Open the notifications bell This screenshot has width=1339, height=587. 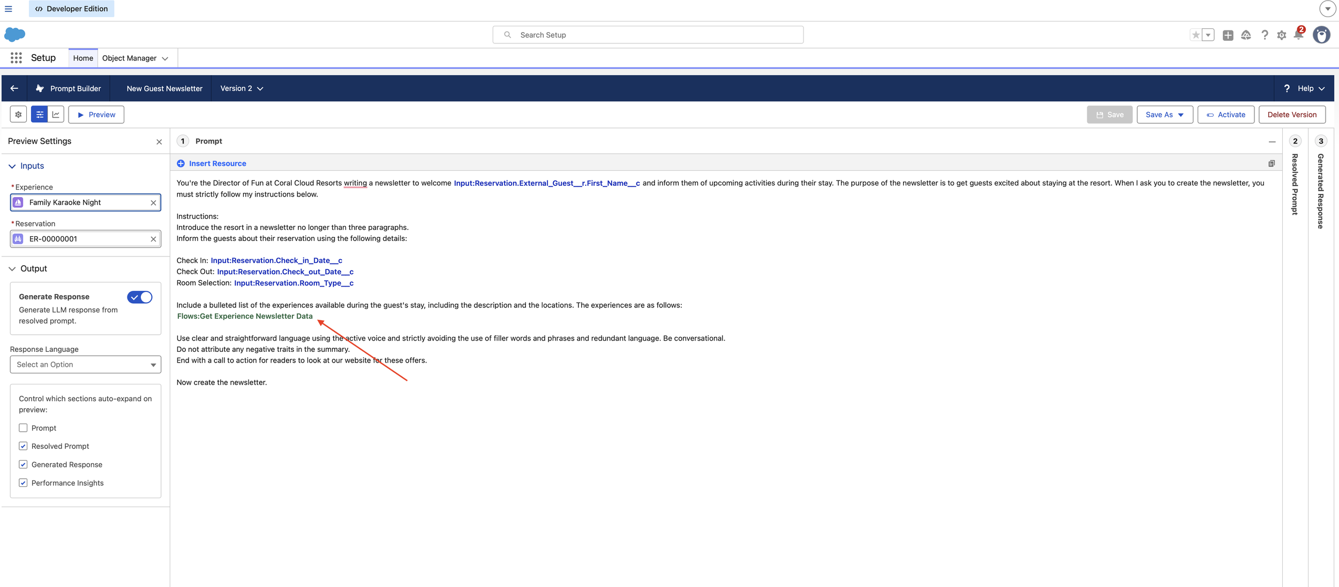[x=1298, y=35]
